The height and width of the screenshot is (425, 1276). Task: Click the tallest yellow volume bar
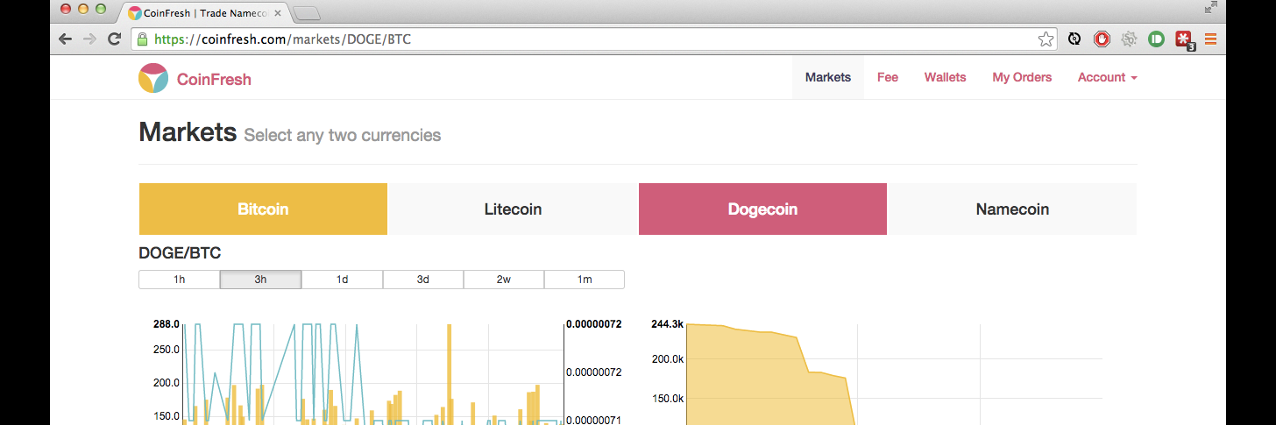[449, 375]
